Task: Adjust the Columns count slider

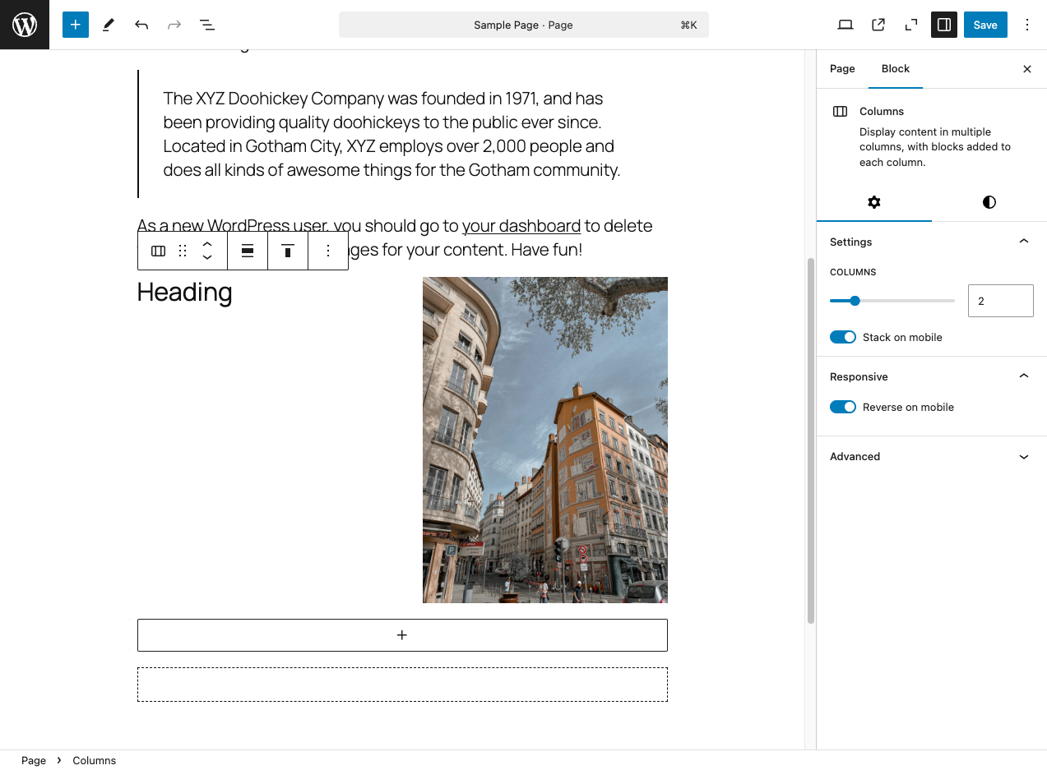Action: (892, 301)
